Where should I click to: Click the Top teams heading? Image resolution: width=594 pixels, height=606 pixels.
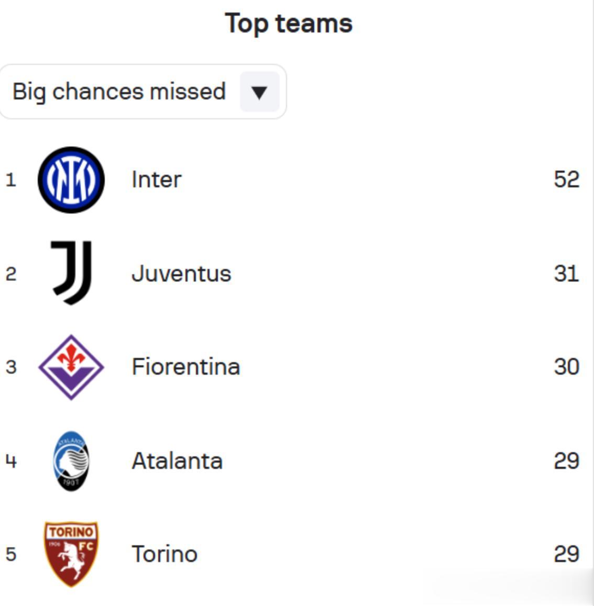[x=289, y=24]
